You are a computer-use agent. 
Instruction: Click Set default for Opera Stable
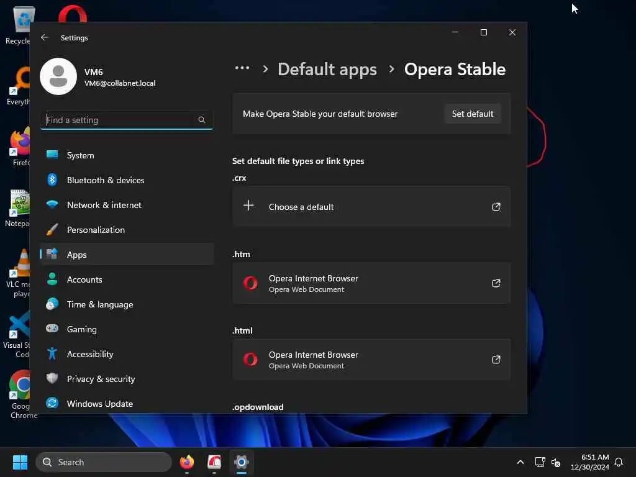(473, 114)
